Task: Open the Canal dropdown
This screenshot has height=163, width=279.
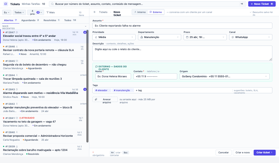Action: pos(251,37)
